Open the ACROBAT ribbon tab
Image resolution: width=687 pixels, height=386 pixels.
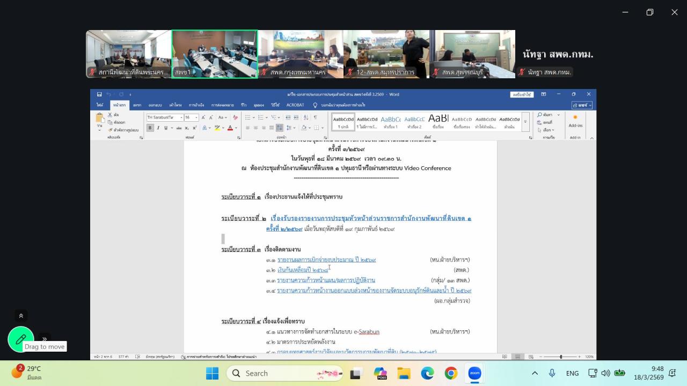click(x=295, y=105)
